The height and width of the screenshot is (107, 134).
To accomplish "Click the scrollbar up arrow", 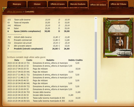I will pos(96,18).
